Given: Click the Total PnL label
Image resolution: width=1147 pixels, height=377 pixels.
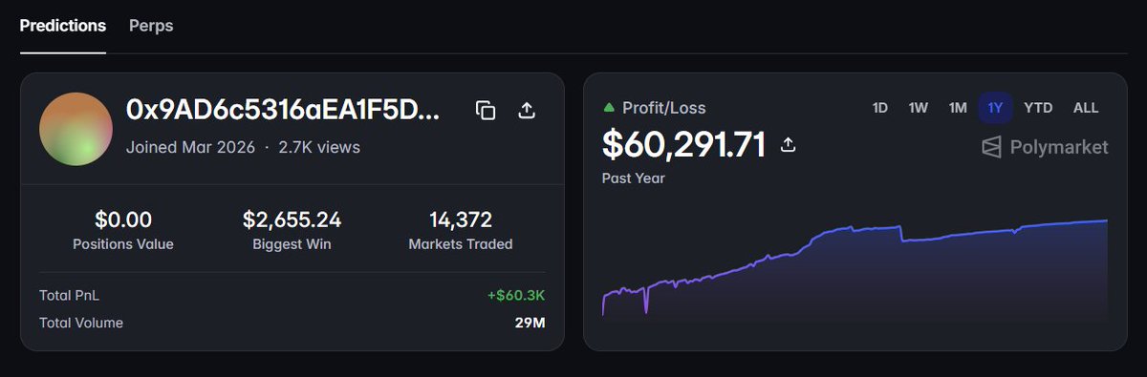Looking at the screenshot, I should click(x=68, y=296).
